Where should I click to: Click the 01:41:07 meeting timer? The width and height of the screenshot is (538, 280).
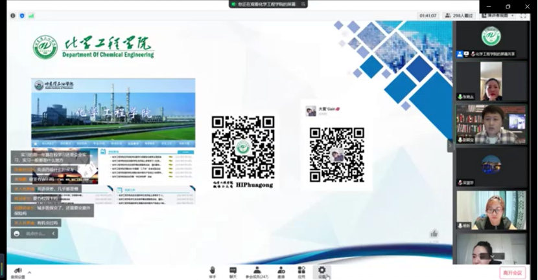(428, 16)
